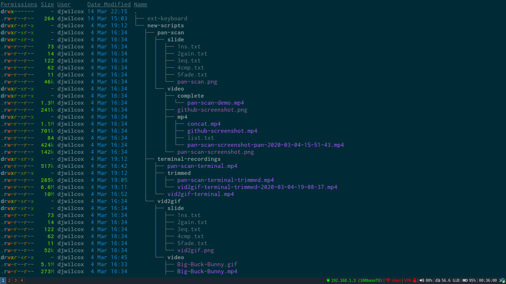Click the new-scripts directory entry
The image size is (506, 284).
pos(166,26)
